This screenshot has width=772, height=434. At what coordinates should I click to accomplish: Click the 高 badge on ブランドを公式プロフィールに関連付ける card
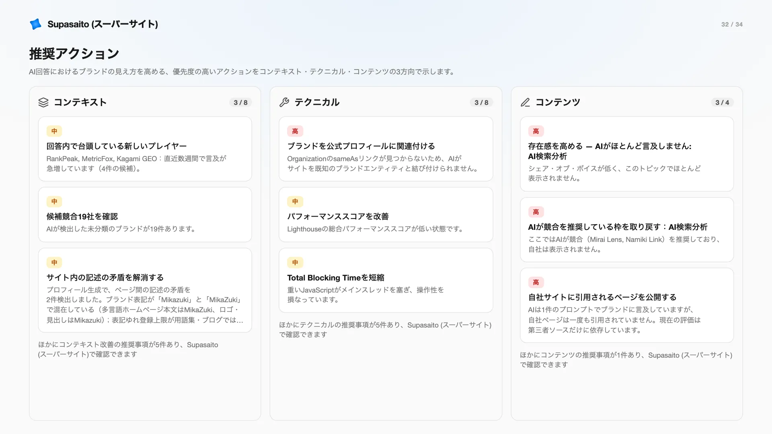(x=295, y=131)
